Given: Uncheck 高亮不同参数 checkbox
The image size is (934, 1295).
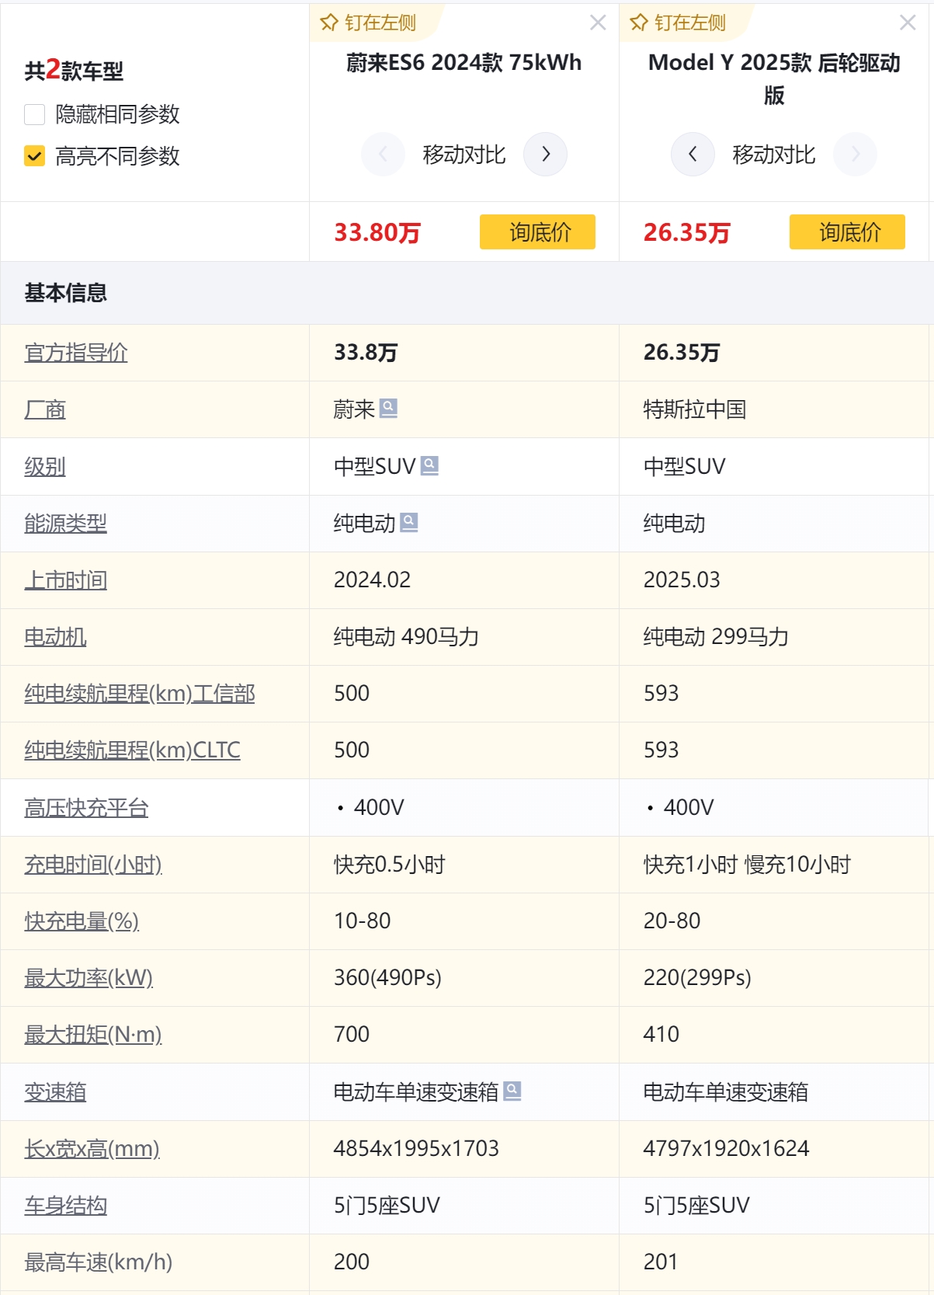Looking at the screenshot, I should coord(34,156).
